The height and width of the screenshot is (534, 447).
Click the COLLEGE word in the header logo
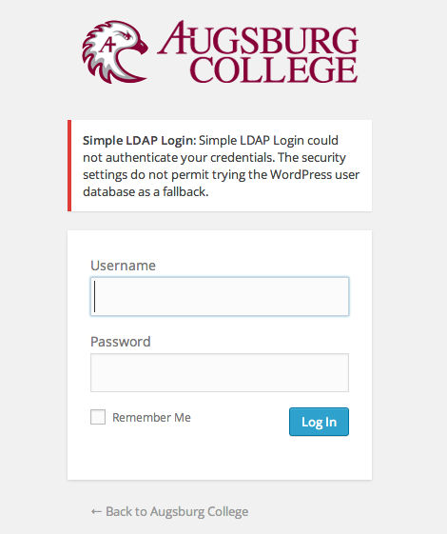[274, 70]
